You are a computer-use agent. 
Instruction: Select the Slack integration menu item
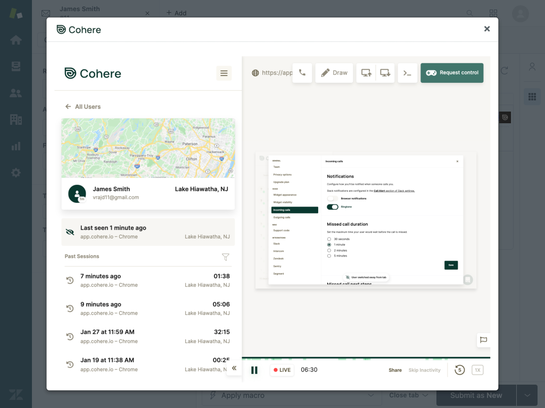pos(277,243)
